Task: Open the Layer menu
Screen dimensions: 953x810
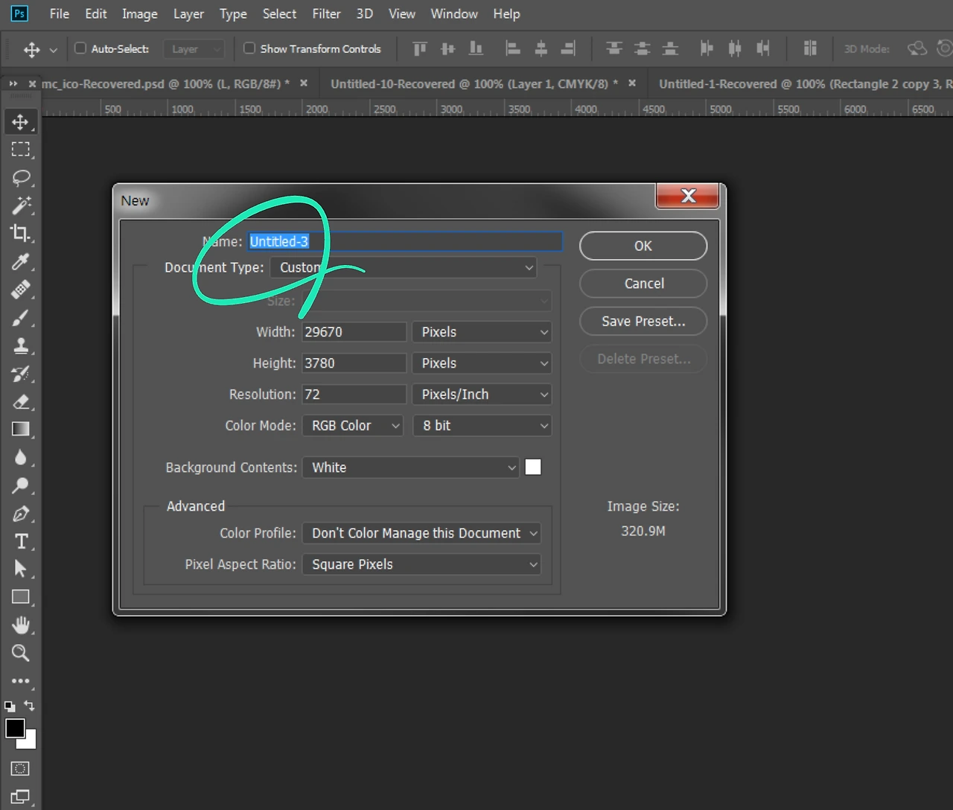Action: point(188,13)
